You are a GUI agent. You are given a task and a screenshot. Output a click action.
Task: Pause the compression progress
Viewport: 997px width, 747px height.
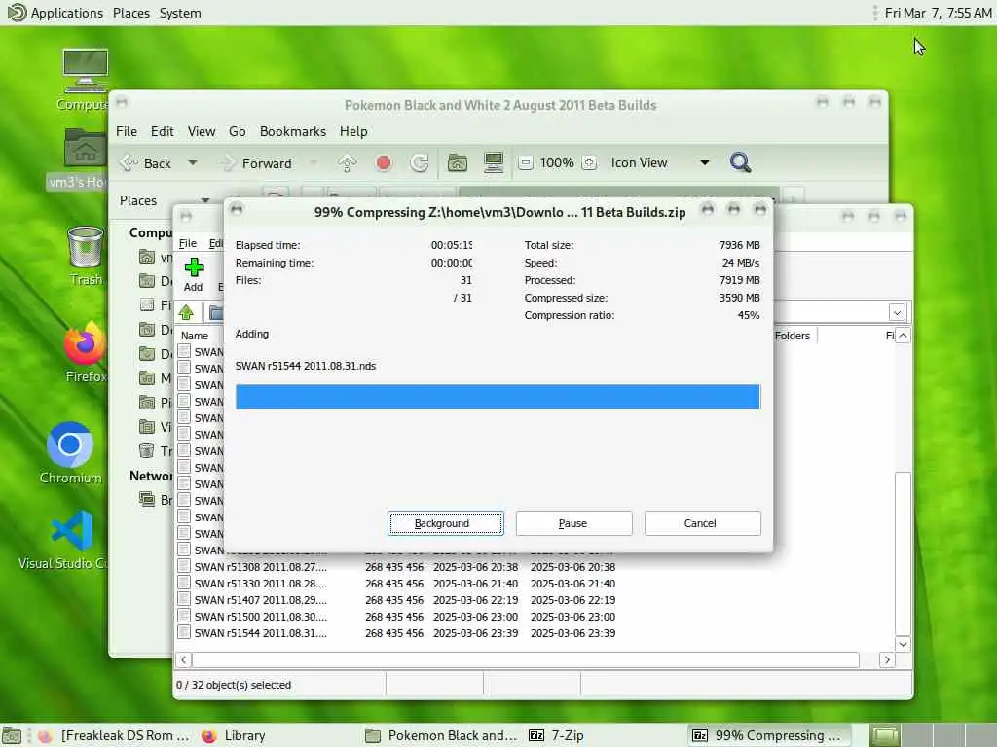click(x=573, y=523)
